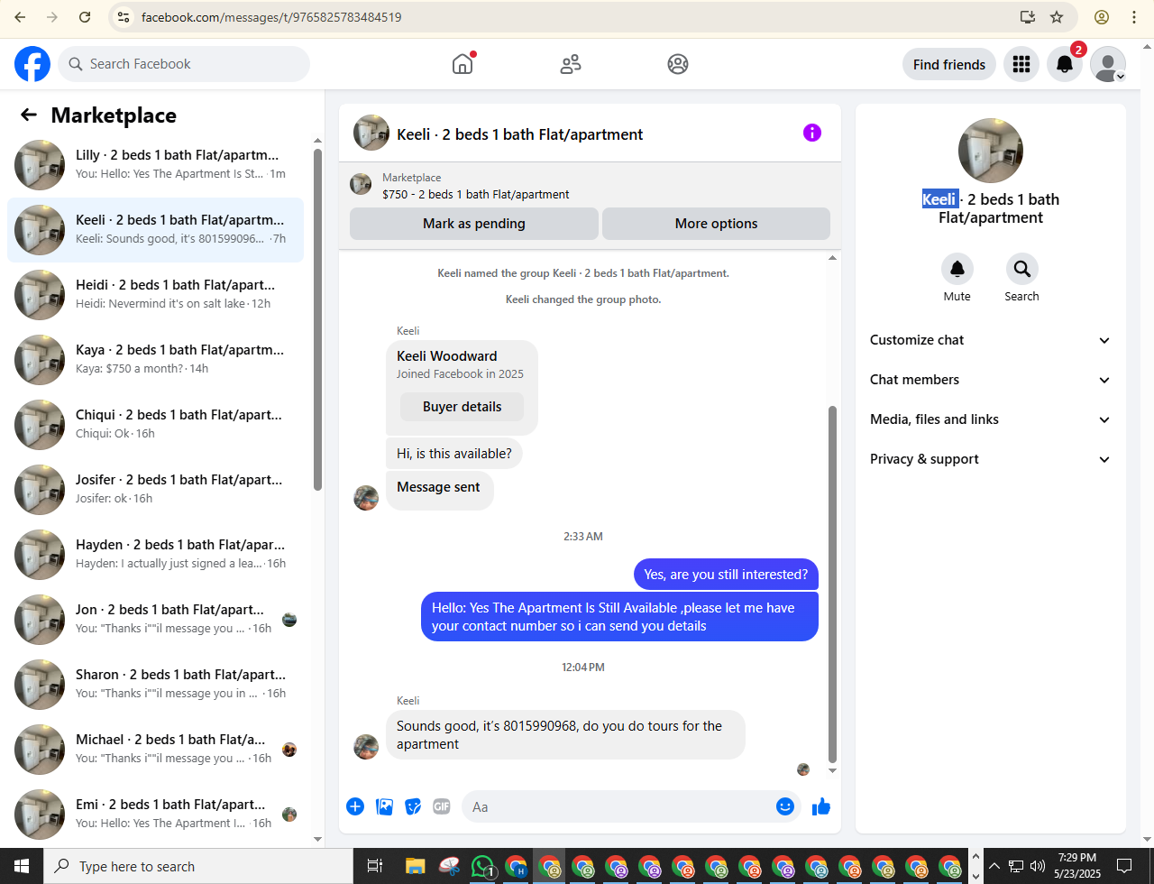Open Keeli Woodward's Buyer details
The image size is (1154, 884).
463,407
